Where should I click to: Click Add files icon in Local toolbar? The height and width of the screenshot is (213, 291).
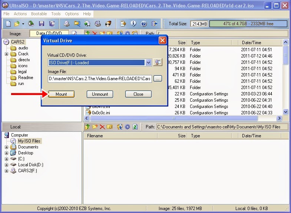120,127
